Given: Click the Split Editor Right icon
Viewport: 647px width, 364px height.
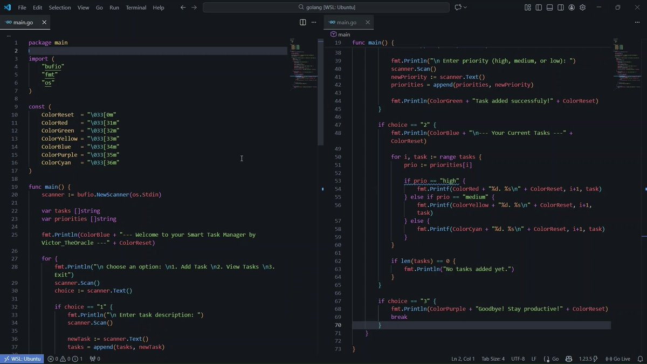Looking at the screenshot, I should click(x=303, y=23).
